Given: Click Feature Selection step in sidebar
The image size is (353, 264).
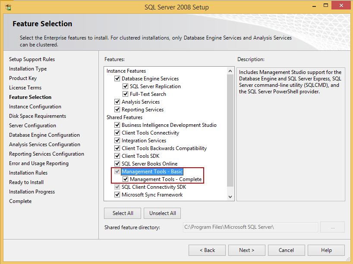Looking at the screenshot, I should click(30, 97).
